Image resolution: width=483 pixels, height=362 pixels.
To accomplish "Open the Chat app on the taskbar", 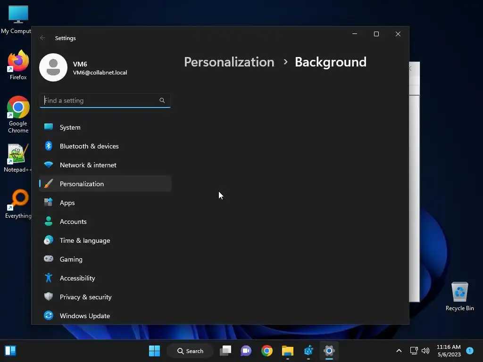I will coord(246,351).
